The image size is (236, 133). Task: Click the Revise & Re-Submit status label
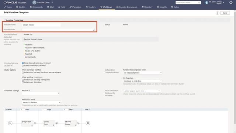pos(32,51)
